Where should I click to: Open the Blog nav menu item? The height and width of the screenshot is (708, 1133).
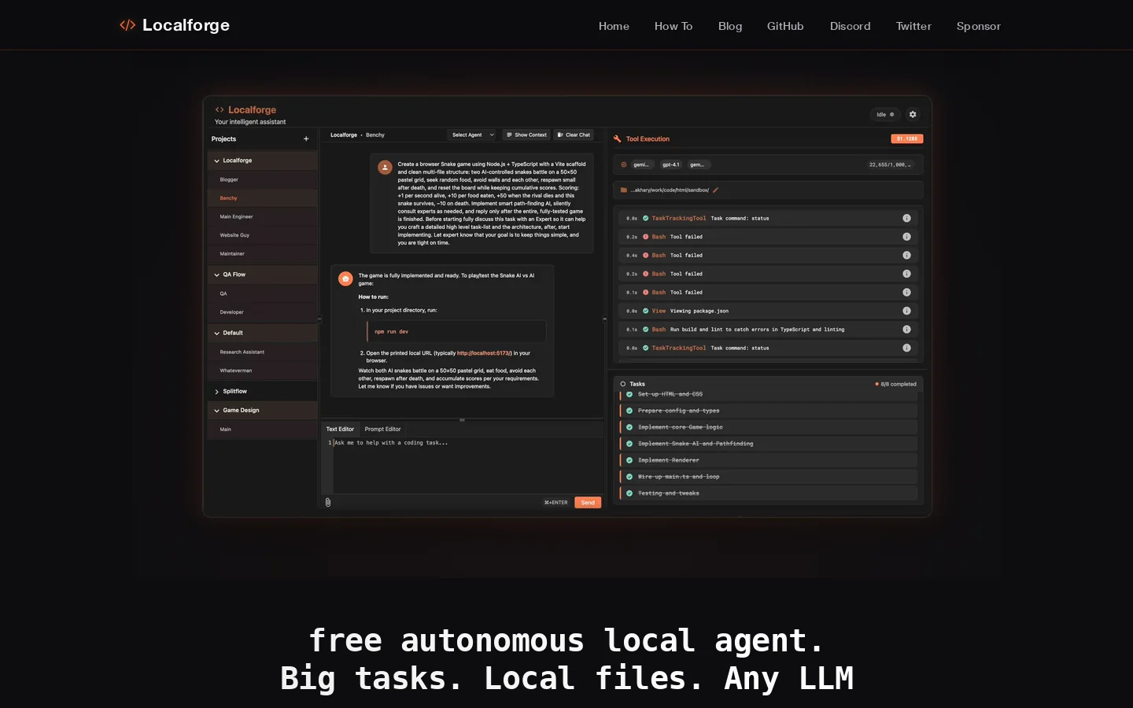tap(730, 26)
